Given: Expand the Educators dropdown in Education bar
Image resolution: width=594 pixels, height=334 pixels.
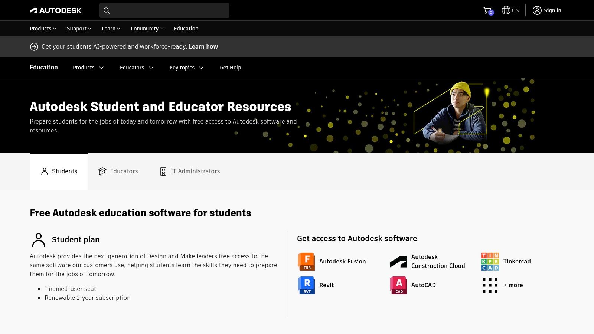Looking at the screenshot, I should [x=136, y=68].
